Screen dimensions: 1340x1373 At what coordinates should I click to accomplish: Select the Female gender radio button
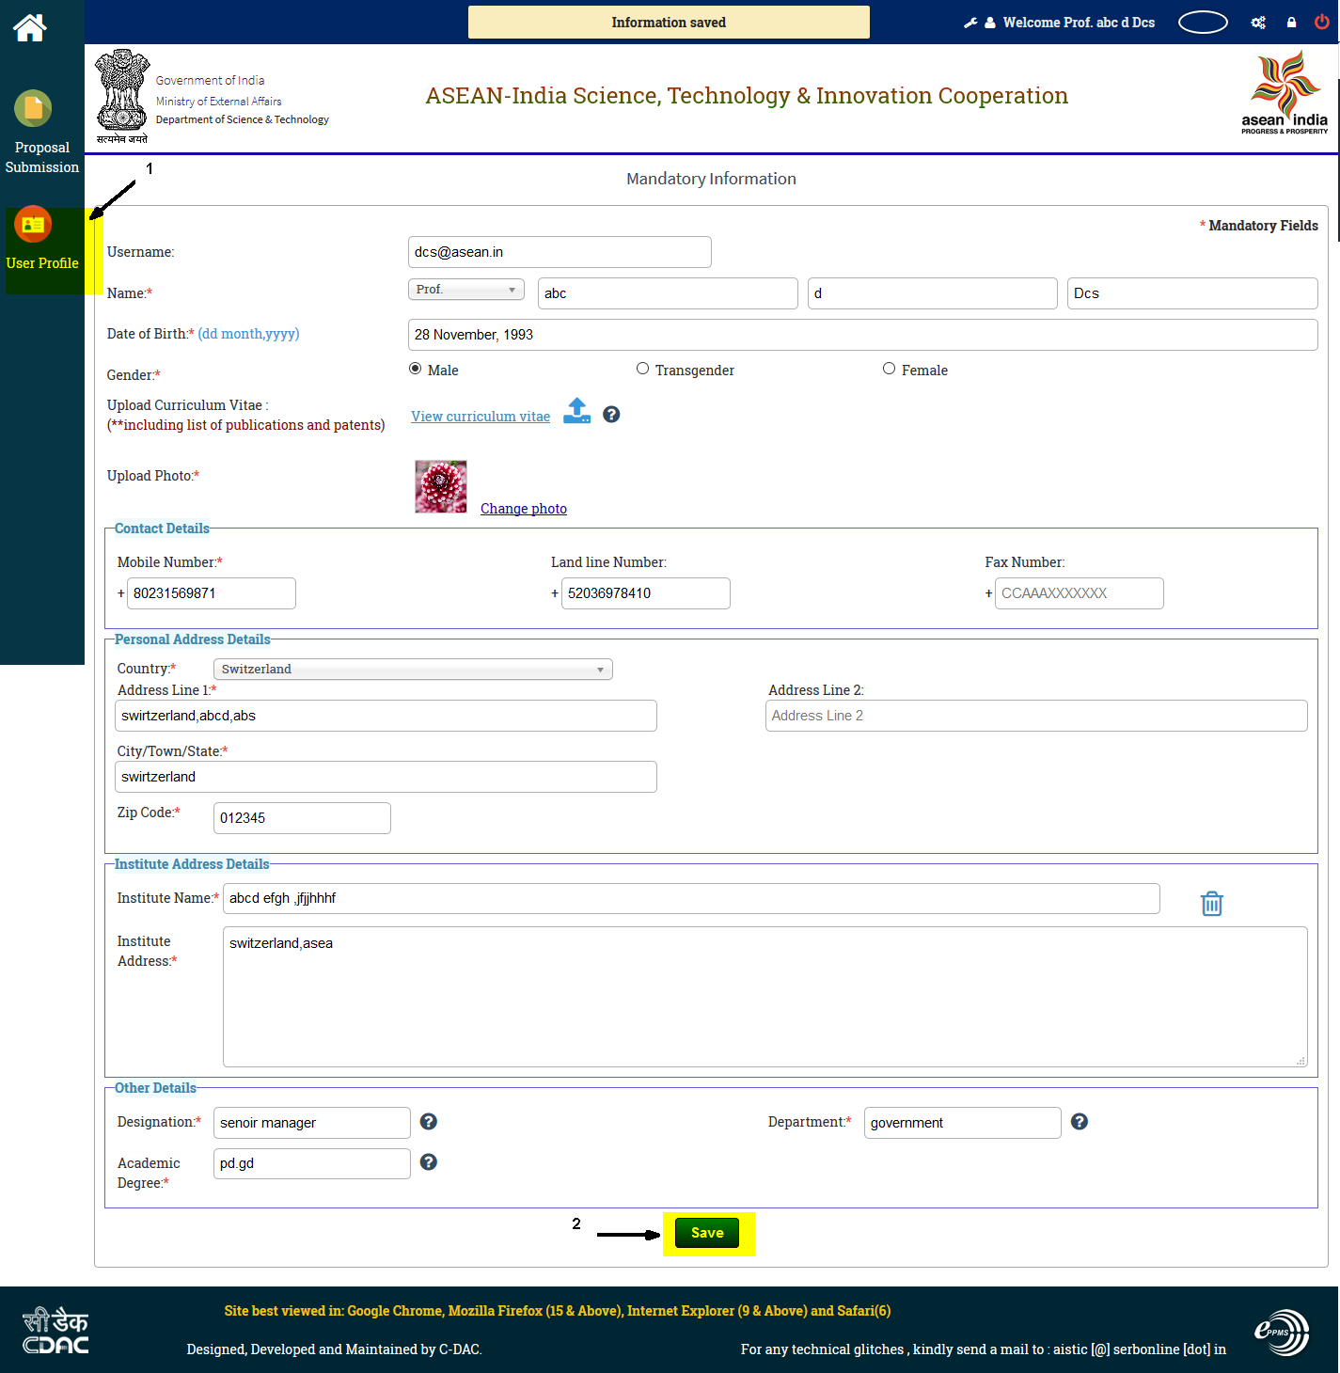(x=889, y=368)
